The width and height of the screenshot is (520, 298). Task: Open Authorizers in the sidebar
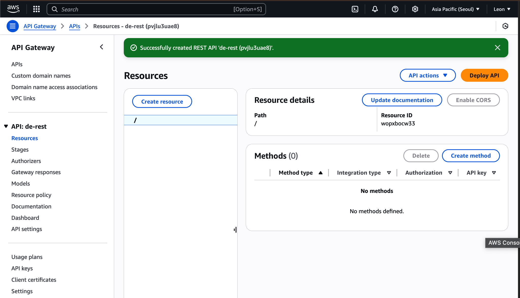point(26,161)
